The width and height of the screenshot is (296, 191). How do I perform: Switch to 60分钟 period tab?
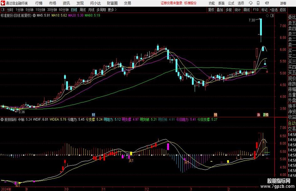coord(64,10)
